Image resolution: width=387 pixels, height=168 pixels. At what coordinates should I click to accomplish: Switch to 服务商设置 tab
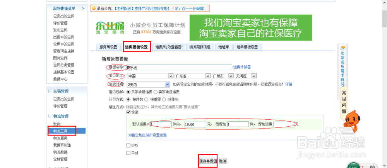point(108,47)
